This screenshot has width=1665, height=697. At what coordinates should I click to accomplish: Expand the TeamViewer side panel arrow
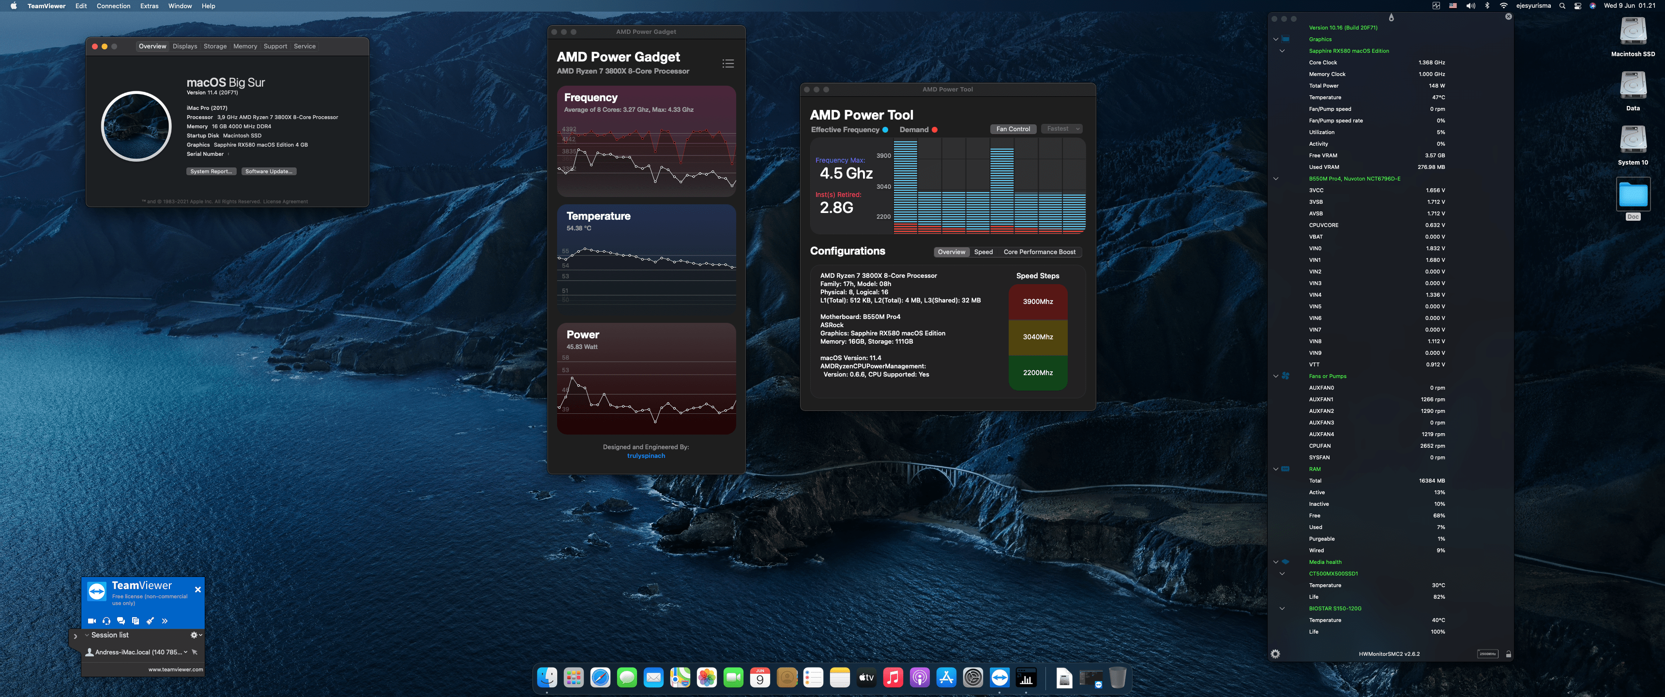(x=75, y=637)
